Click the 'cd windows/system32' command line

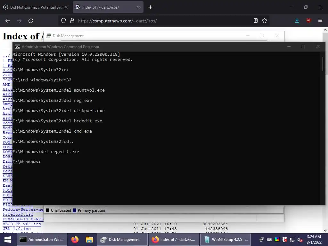[x=42, y=80]
